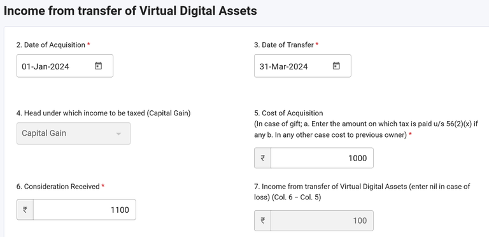Open the Capital Gain head dropdown
Viewport: 489px width, 237px height.
(x=74, y=133)
